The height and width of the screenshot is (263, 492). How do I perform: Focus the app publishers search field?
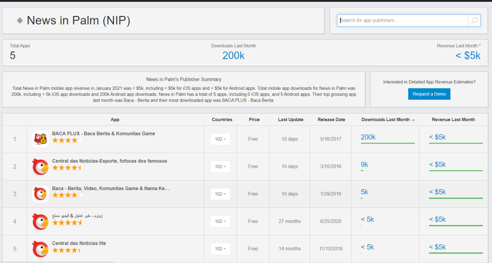403,21
